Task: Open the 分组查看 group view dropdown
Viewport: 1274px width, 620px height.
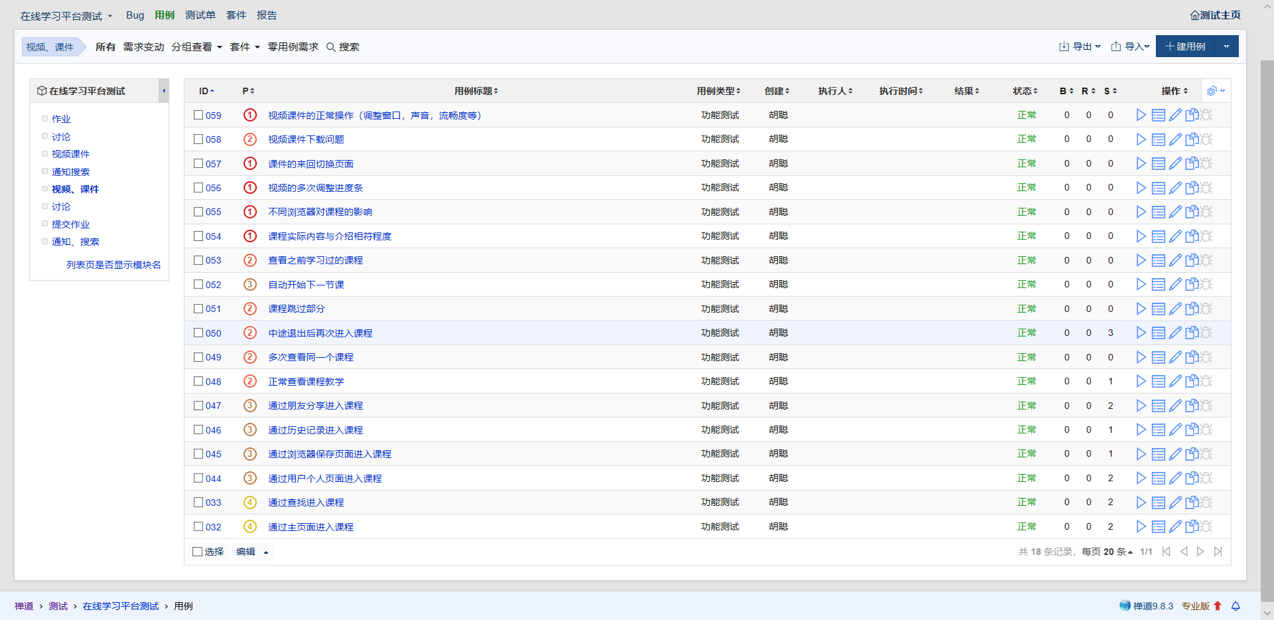Action: pos(196,47)
